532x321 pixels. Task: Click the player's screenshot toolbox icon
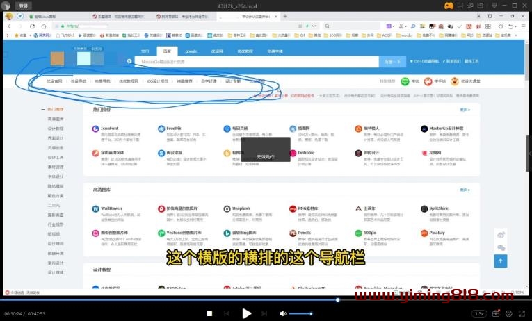pos(496,313)
